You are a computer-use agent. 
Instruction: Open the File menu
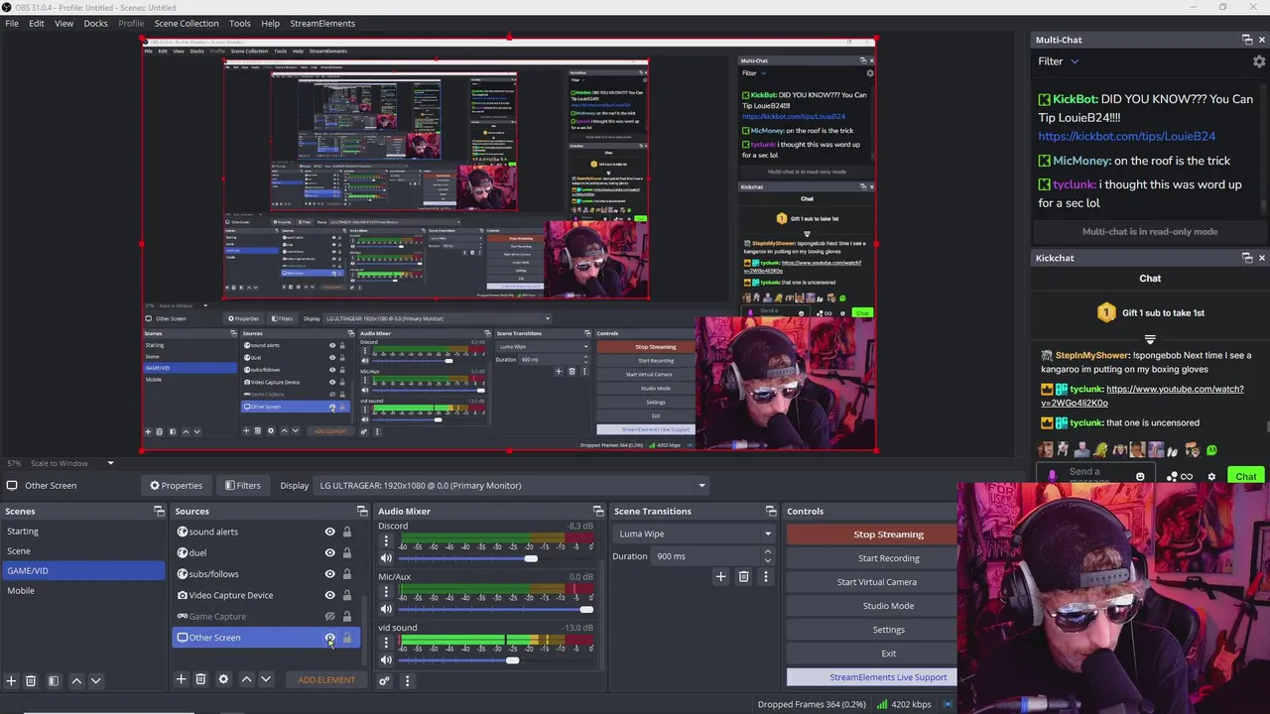[12, 23]
